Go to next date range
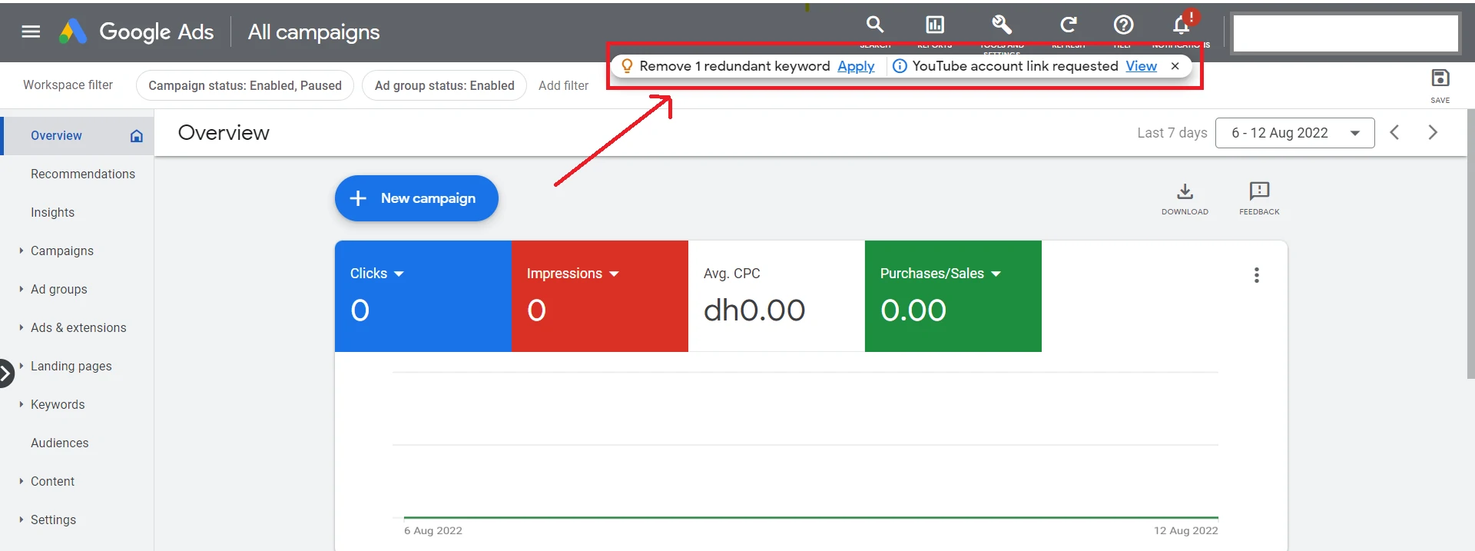This screenshot has width=1475, height=551. pyautogui.click(x=1433, y=132)
